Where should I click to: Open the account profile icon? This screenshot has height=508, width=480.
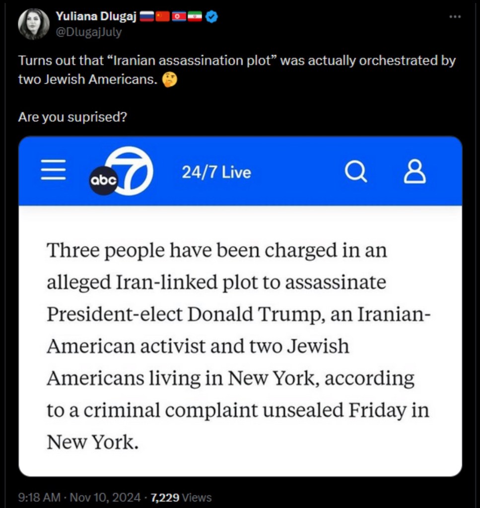pyautogui.click(x=414, y=172)
